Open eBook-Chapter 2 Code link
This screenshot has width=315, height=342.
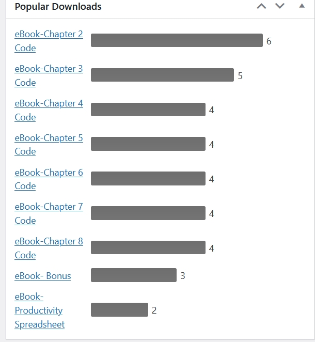pyautogui.click(x=49, y=35)
